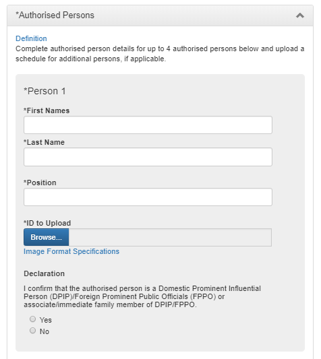Image resolution: width=321 pixels, height=359 pixels.
Task: Click the Yes option label text
Action: pos(46,320)
